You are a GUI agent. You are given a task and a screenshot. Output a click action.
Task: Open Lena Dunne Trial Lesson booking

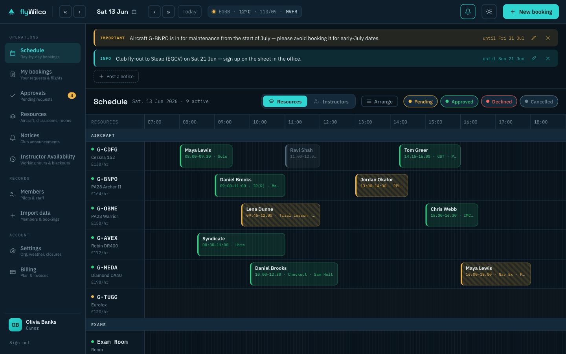pyautogui.click(x=281, y=215)
